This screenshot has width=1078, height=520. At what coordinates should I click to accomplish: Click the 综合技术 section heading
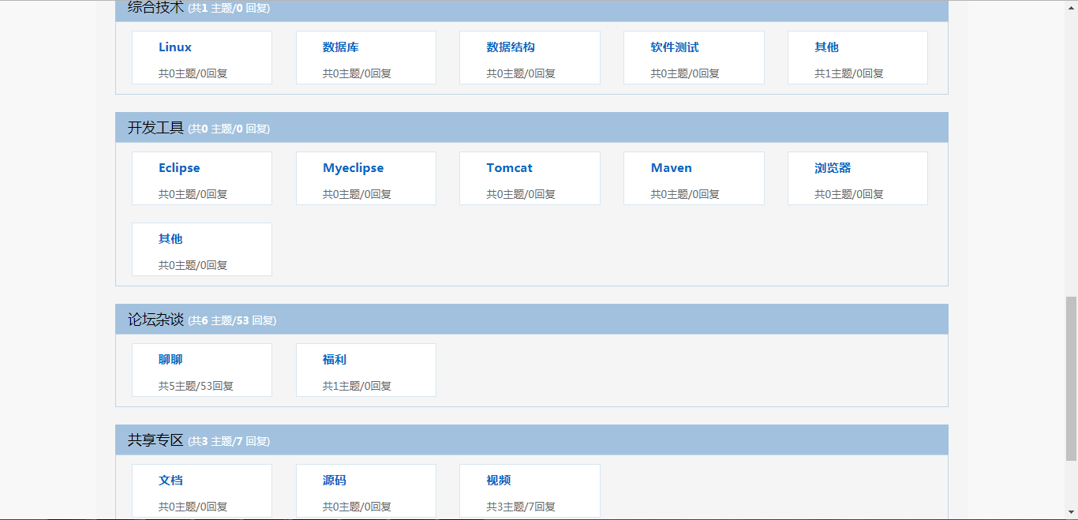[x=155, y=8]
